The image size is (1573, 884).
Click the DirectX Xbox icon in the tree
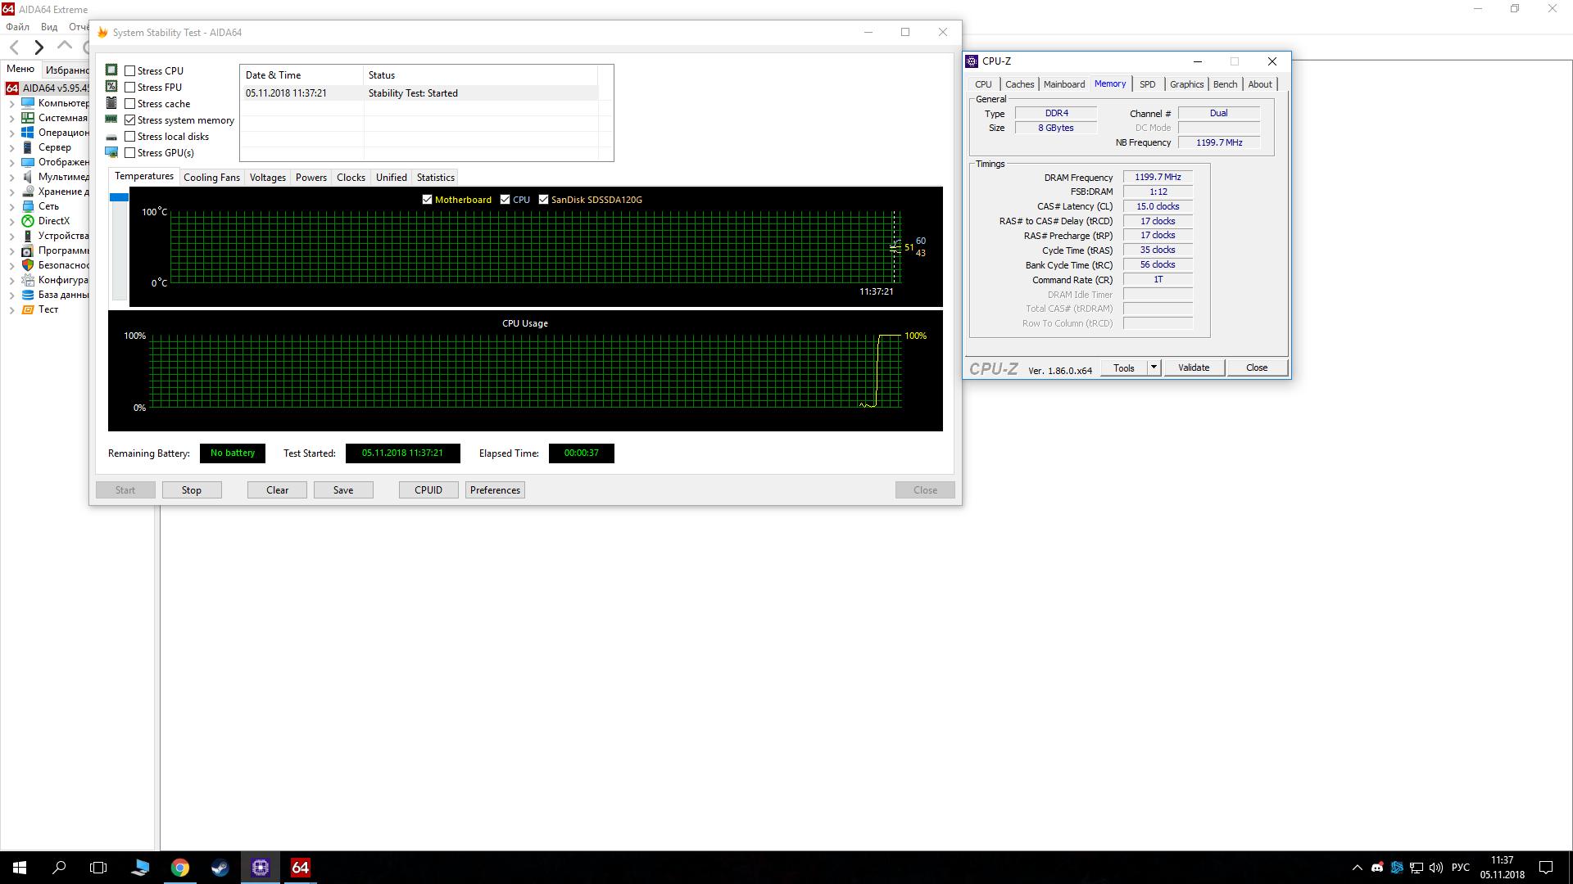point(28,221)
